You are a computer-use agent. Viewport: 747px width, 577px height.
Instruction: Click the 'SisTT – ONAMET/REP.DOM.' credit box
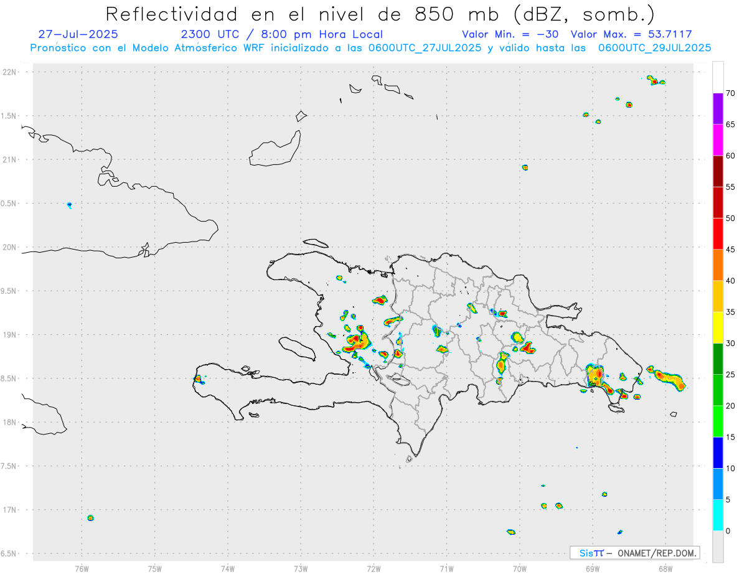pyautogui.click(x=635, y=553)
